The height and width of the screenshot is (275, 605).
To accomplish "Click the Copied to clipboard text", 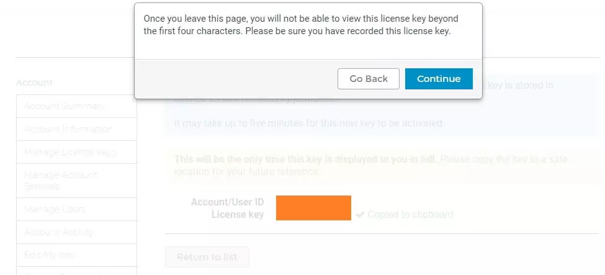I will [x=410, y=215].
